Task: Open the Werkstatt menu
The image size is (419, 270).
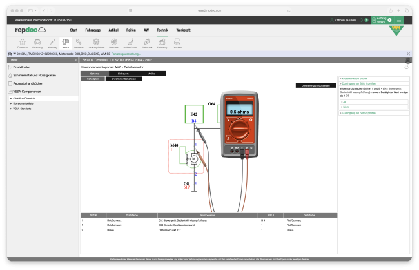Action: coord(183,30)
